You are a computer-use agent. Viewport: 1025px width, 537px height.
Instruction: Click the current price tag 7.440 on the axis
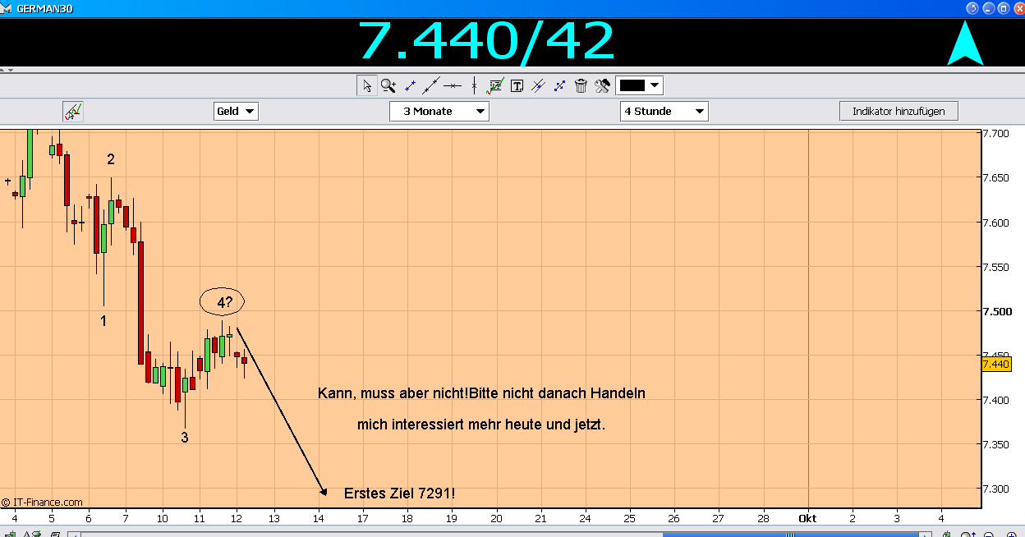[x=995, y=364]
